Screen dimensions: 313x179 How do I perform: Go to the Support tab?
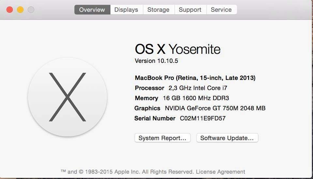pos(190,10)
